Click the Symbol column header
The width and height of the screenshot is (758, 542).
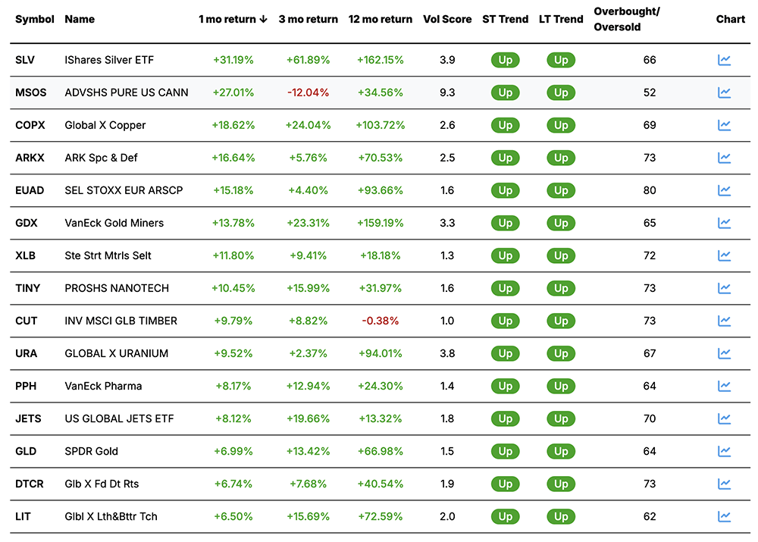(35, 19)
